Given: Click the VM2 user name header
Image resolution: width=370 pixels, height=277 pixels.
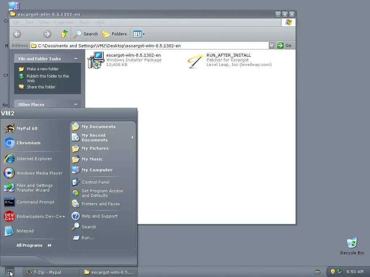Looking at the screenshot, I should coord(8,113).
